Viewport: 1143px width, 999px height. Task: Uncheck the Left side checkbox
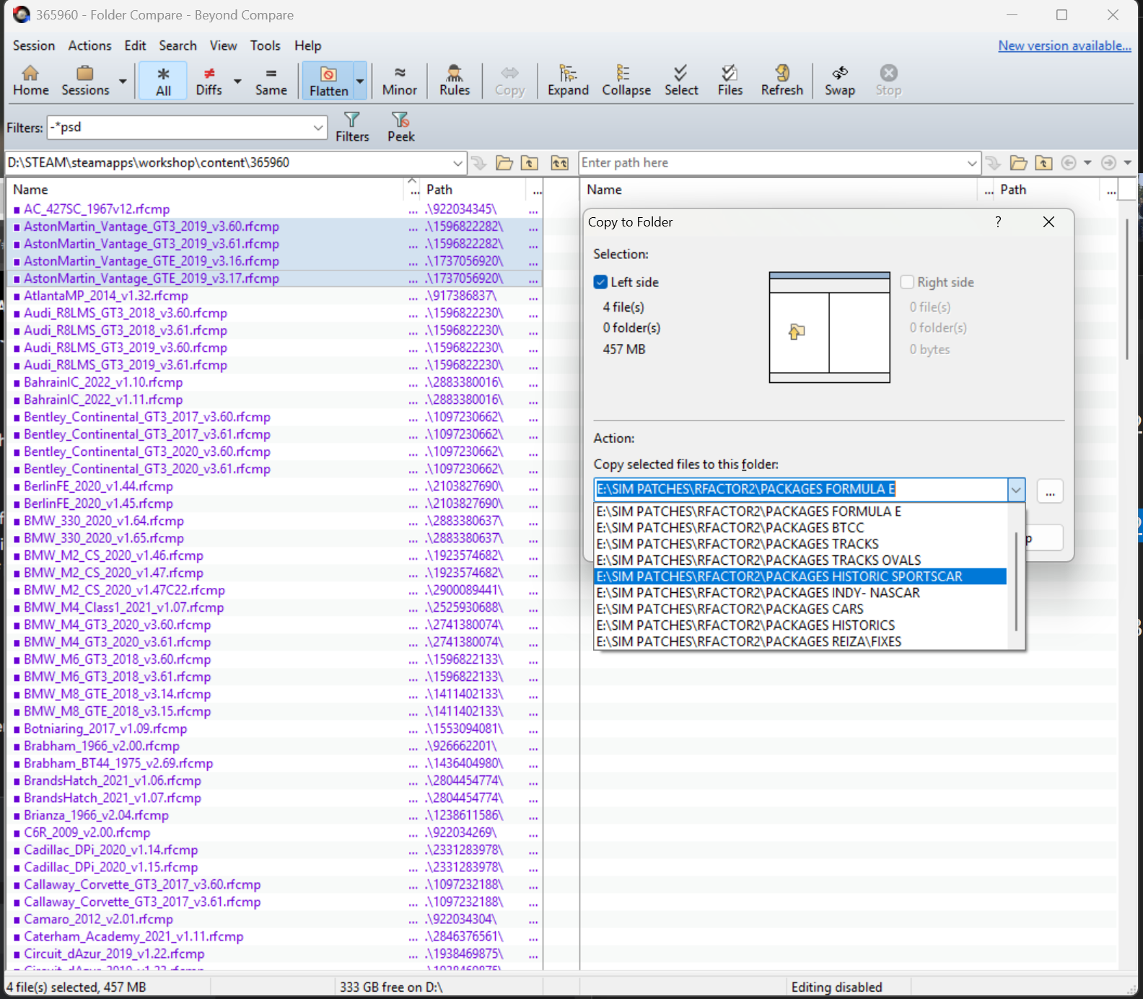tap(600, 282)
